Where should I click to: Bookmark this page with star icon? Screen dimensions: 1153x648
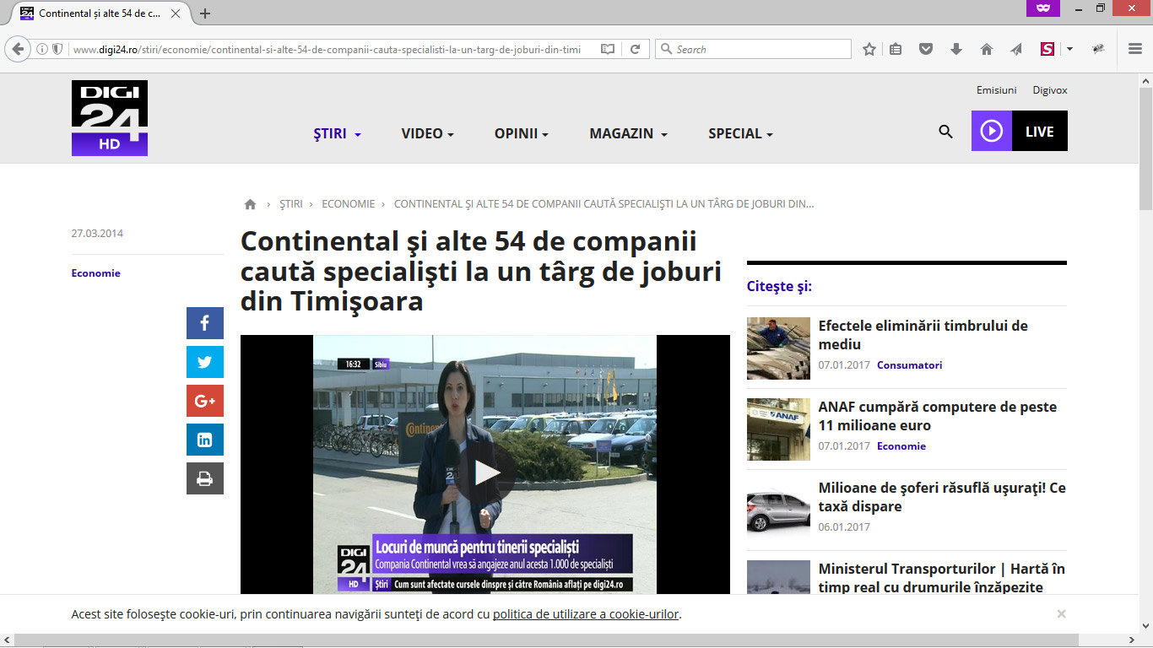coord(869,49)
